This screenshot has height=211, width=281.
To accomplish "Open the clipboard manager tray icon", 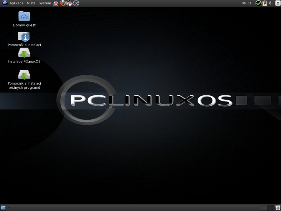I will 265,3.
